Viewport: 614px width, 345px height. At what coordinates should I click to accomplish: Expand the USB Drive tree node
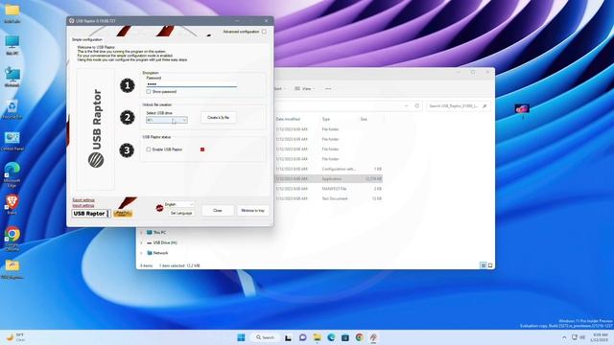pyautogui.click(x=141, y=242)
